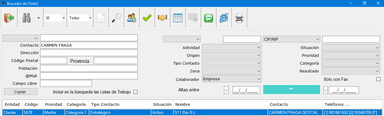Click the users with gear icon
This screenshot has height=116, width=384.
pyautogui.click(x=132, y=18)
